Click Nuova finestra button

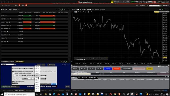click(x=6, y=6)
